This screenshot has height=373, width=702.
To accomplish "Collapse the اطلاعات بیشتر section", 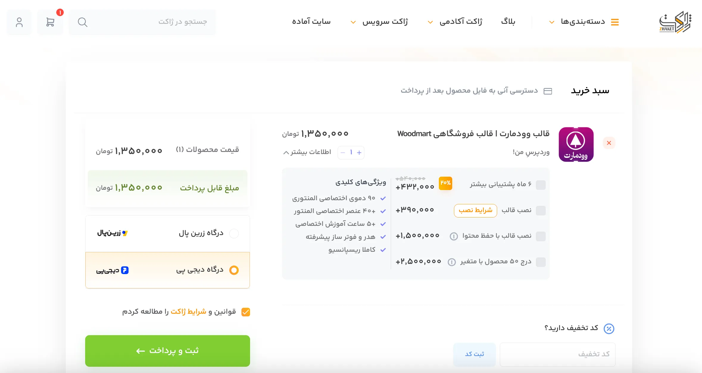I will pyautogui.click(x=307, y=152).
